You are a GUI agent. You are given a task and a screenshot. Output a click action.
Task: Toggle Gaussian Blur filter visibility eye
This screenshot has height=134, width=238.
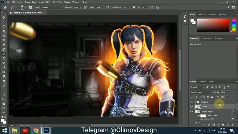pyautogui.click(x=202, y=119)
